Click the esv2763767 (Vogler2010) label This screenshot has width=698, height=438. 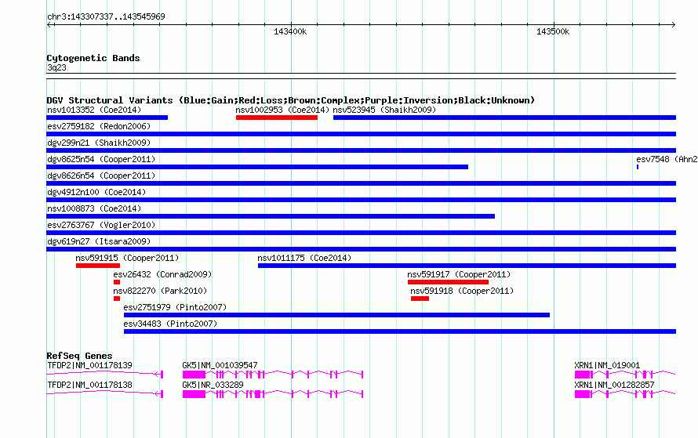(x=101, y=225)
